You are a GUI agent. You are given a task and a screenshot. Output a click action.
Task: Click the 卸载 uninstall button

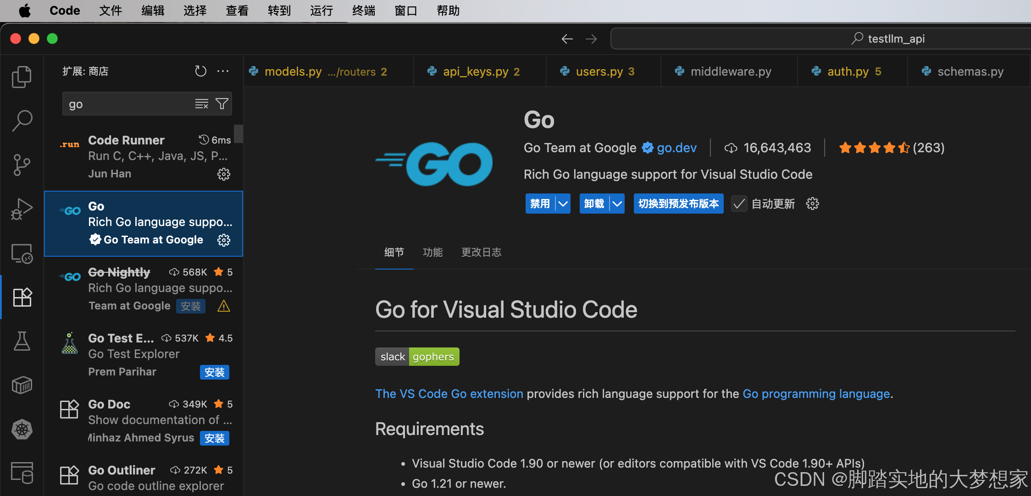594,204
